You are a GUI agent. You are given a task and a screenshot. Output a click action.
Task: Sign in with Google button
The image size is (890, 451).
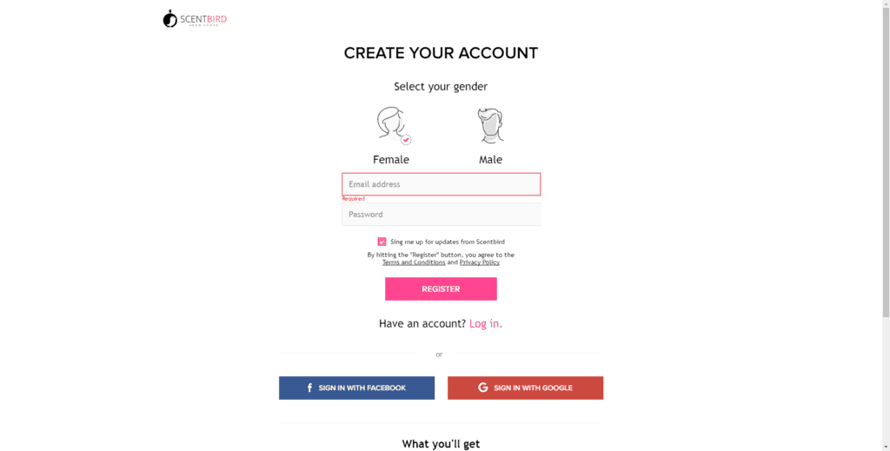(526, 388)
